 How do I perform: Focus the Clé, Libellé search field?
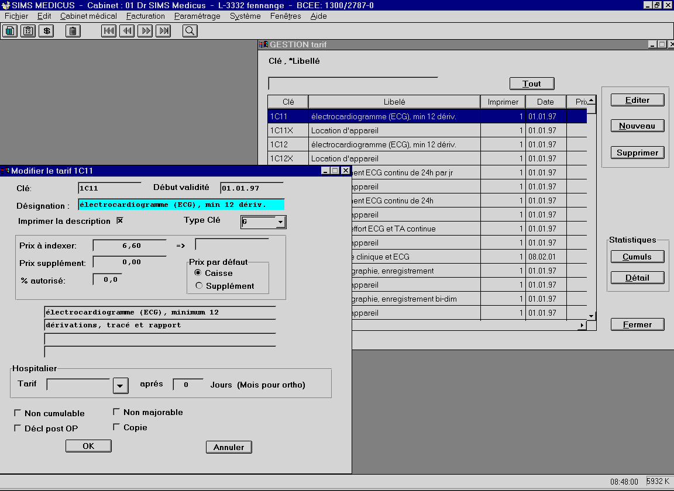click(353, 84)
